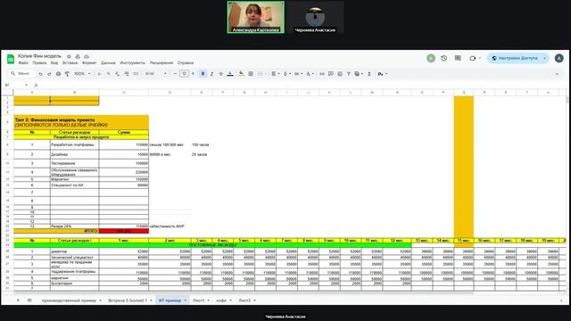
Task: Open the Файл menu
Action: (23, 63)
